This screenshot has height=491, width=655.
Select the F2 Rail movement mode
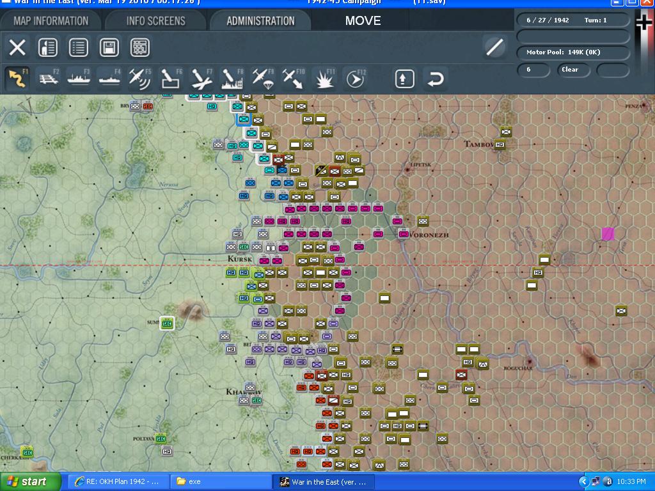pos(49,78)
